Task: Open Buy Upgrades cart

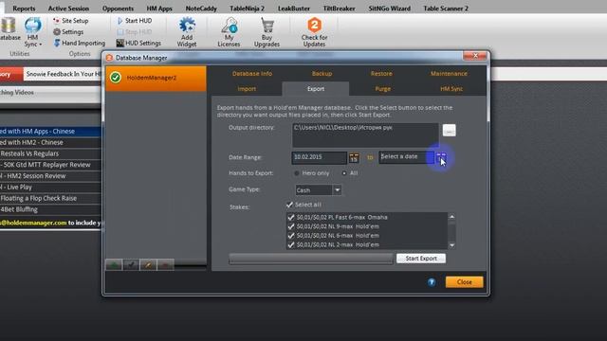Action: (267, 32)
